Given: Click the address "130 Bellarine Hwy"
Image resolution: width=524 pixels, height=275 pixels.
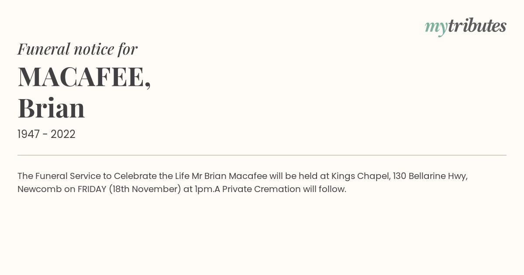Looking at the screenshot, I should tap(430, 176).
